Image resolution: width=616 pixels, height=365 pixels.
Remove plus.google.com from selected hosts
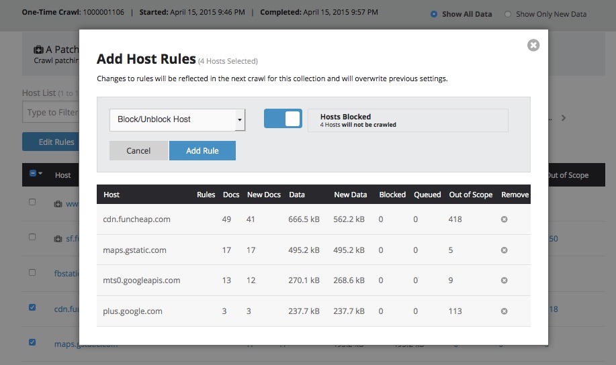504,311
